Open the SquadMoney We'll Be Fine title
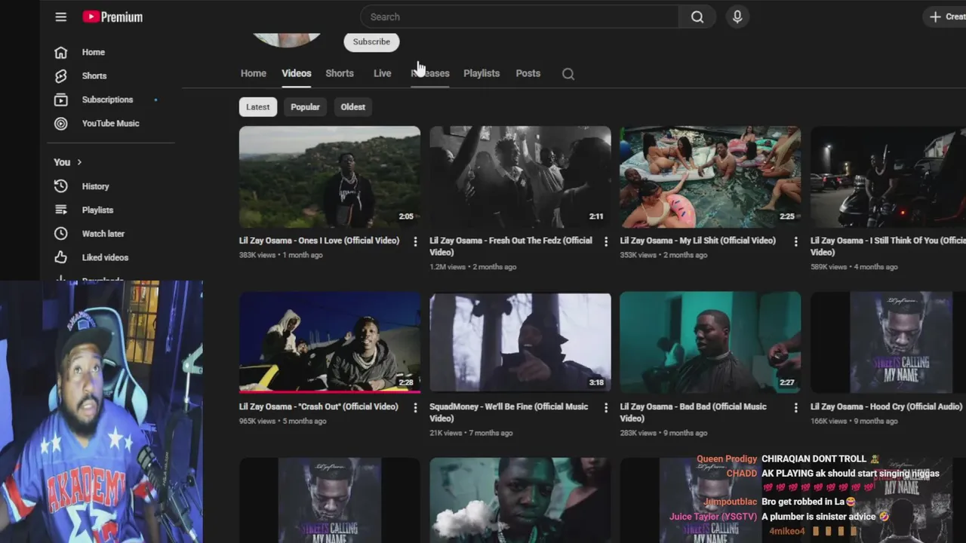 pos(509,413)
